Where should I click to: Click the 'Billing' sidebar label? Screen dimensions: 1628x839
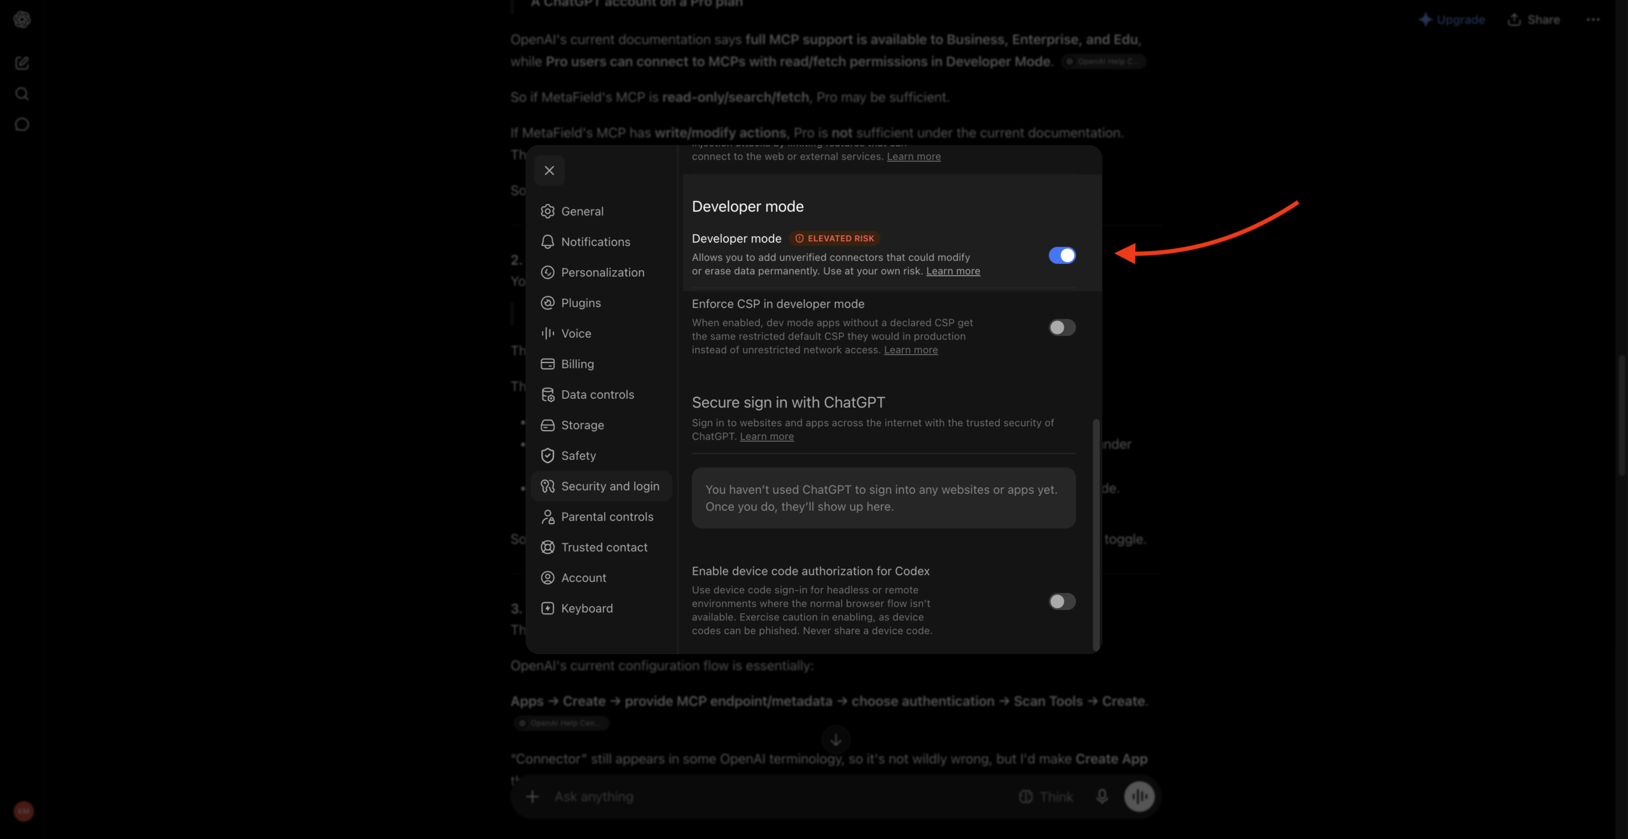577,364
